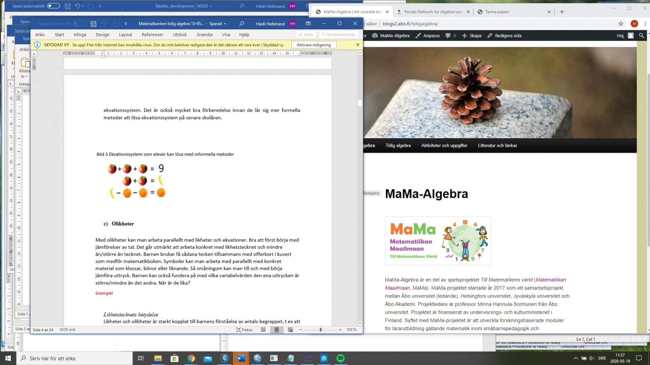The height and width of the screenshot is (365, 650).
Task: Click HH account avatar in Materialbanken window
Action: 293,24
